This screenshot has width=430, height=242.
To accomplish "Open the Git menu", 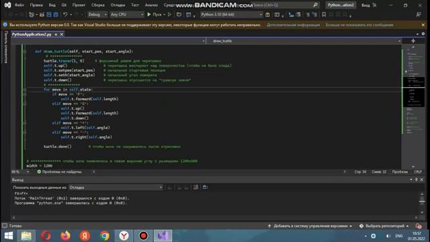I will click(x=64, y=5).
